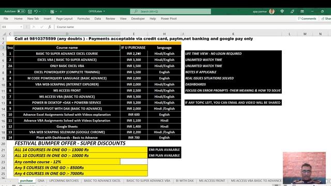This screenshot has width=331, height=186.
Task: Click the Enter checkmark in formula bar
Action: tap(41, 27)
